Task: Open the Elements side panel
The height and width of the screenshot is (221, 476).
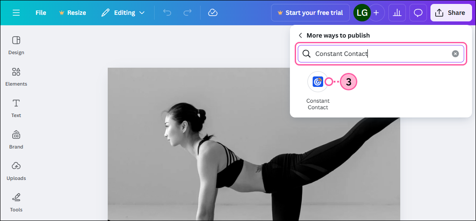Action: [16, 76]
